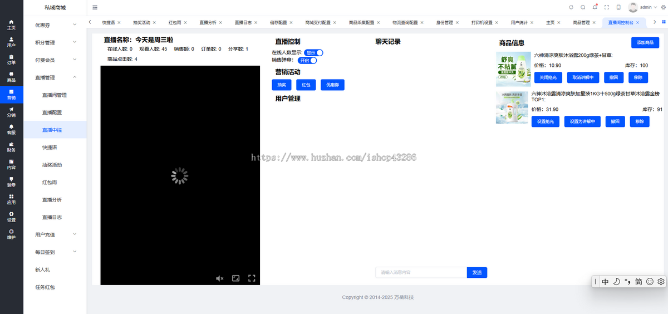Open 订单 in the left nav rail
This screenshot has width=668, height=314.
point(11,60)
